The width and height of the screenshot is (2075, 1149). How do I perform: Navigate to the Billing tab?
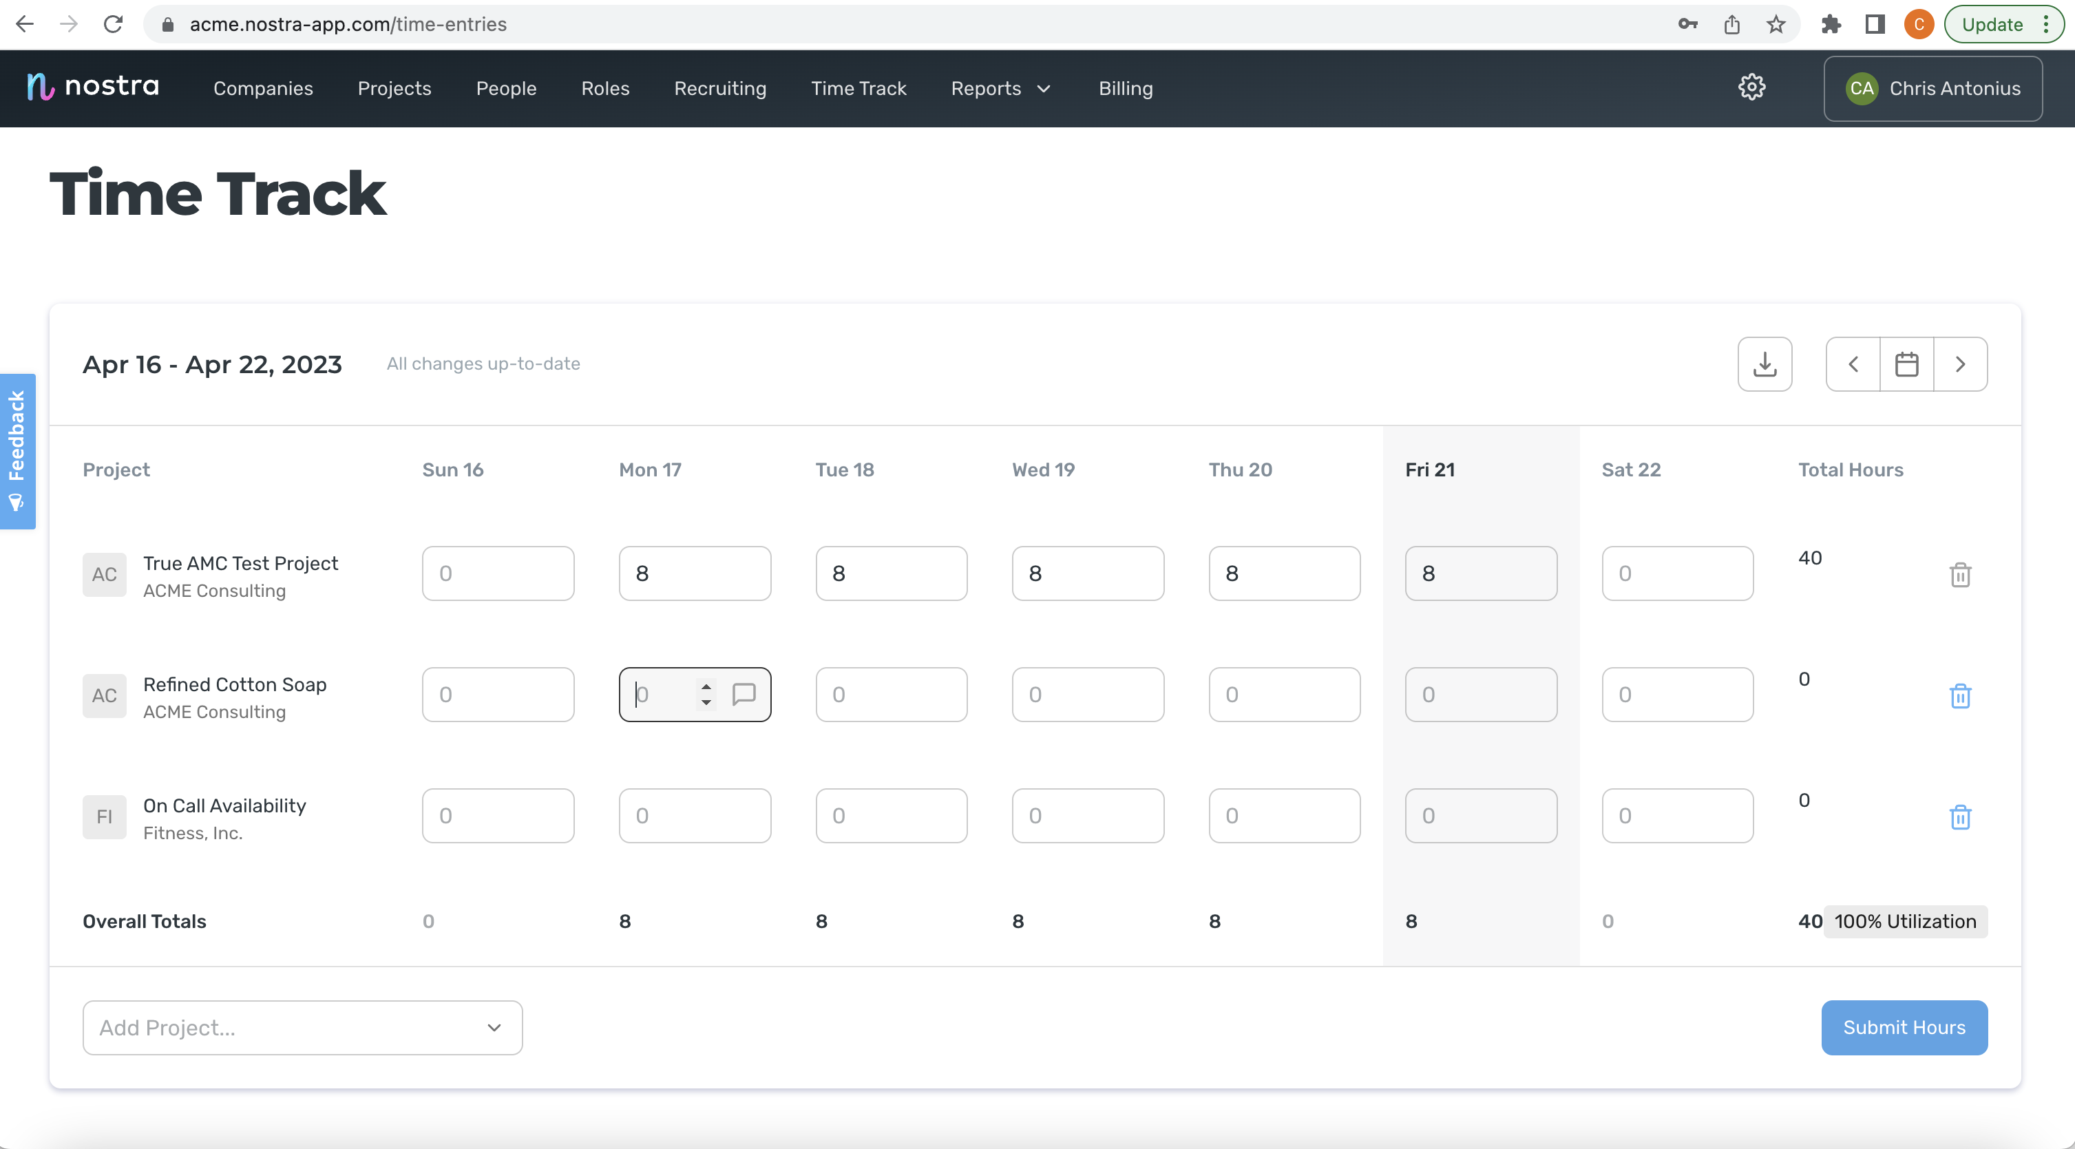pos(1126,89)
